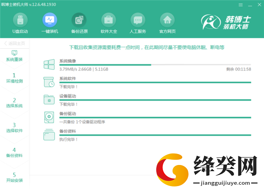Screen dimensions: 264x190
Task: Select step 4 备份资料
Action: 15,152
